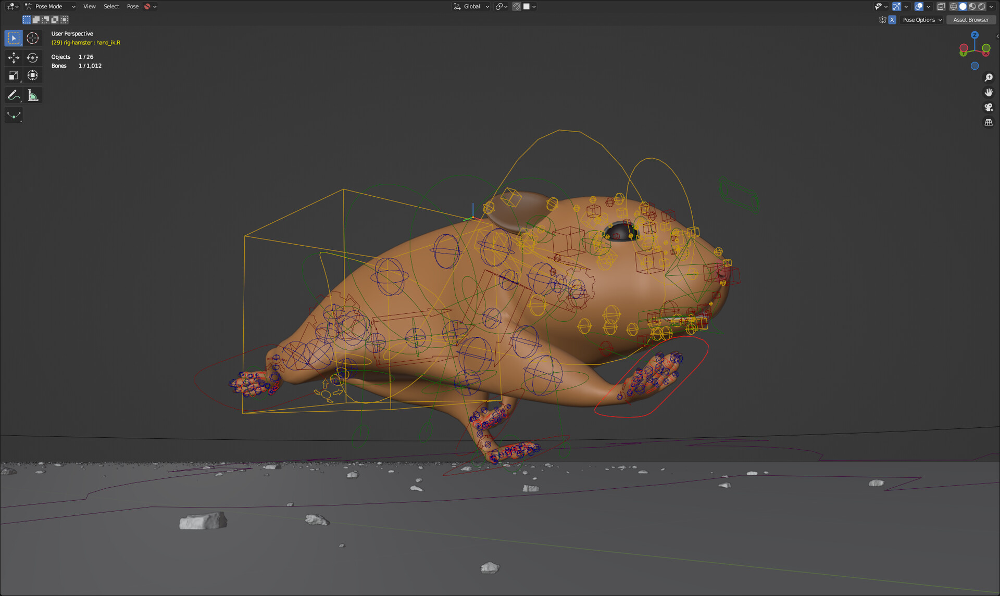
Task: Click the Asset Browser button
Action: [x=970, y=20]
